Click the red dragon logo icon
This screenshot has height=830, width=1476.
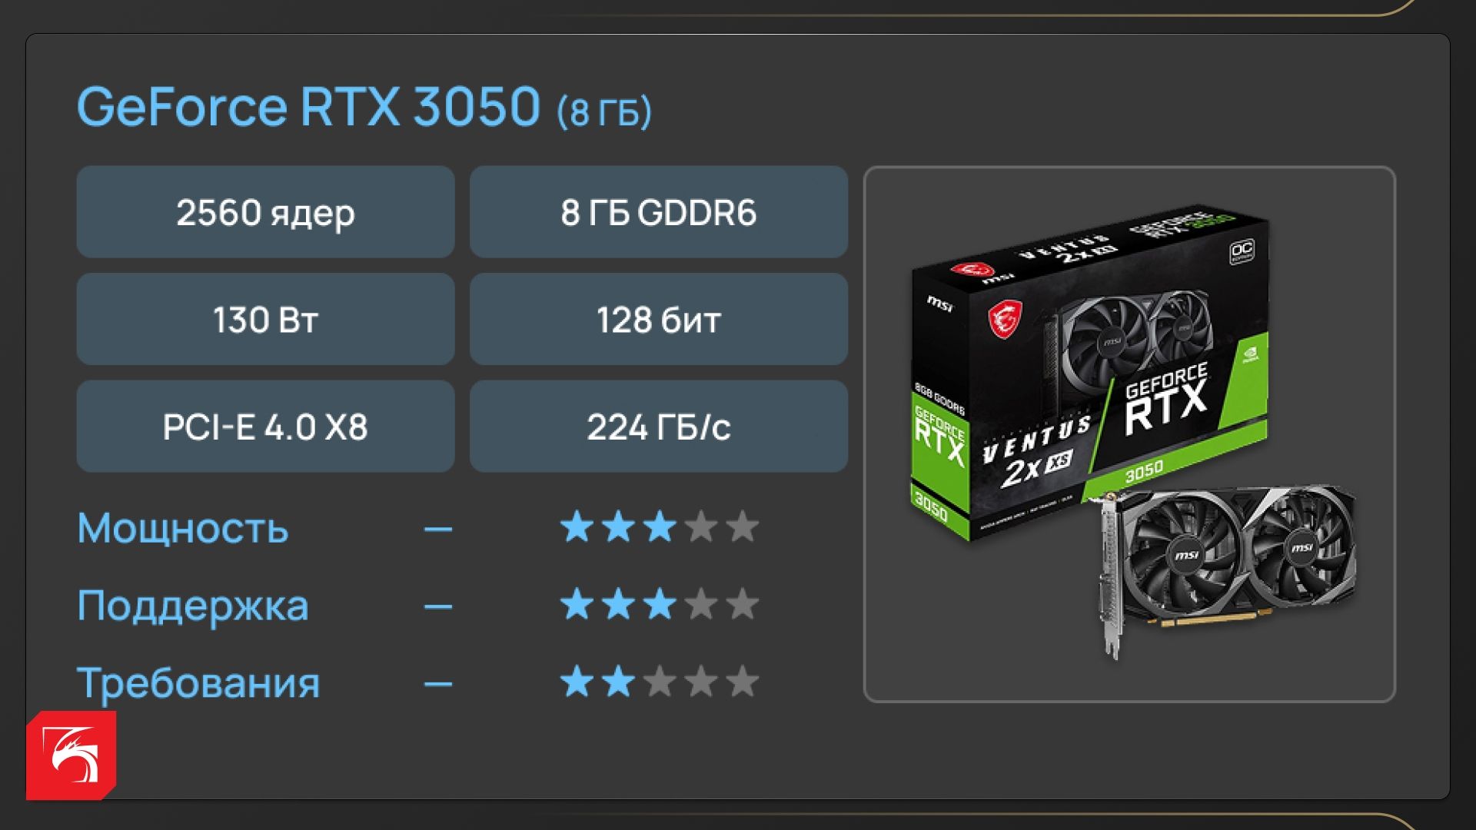tap(71, 755)
